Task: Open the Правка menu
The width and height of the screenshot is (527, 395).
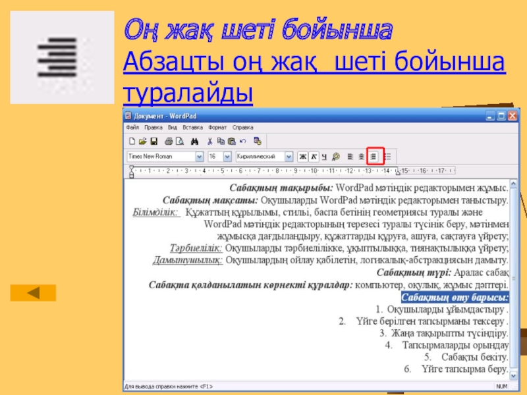Action: coord(153,127)
